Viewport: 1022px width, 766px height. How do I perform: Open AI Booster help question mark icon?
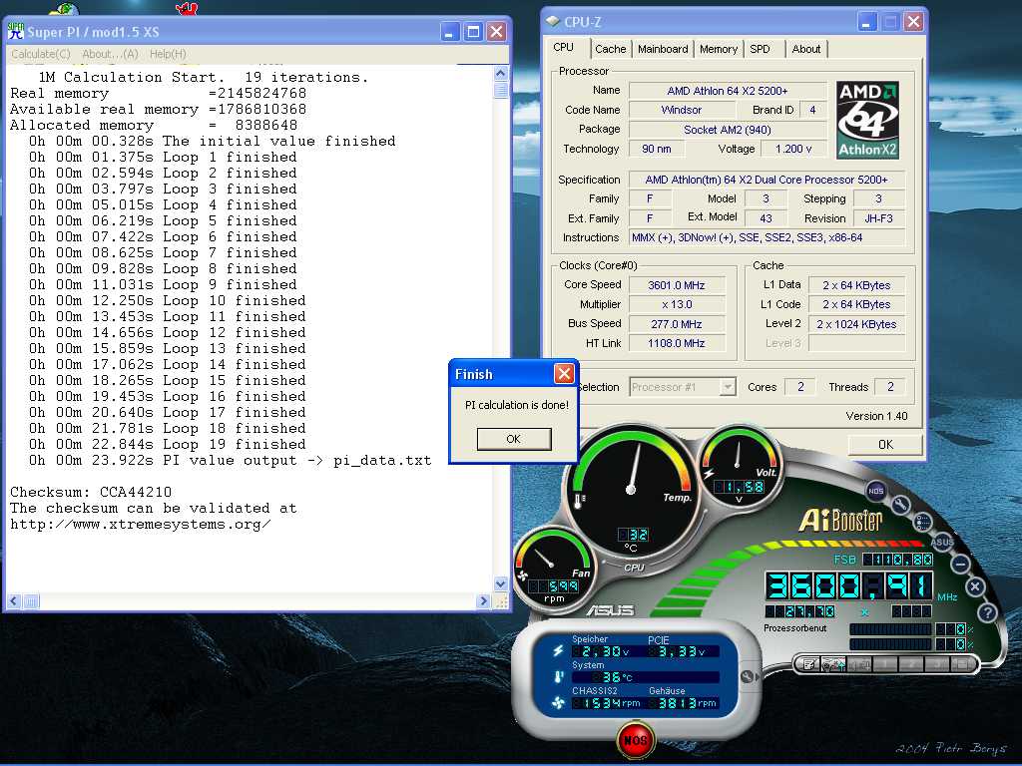pyautogui.click(x=987, y=612)
